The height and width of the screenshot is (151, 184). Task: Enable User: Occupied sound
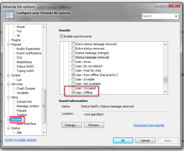(73, 88)
